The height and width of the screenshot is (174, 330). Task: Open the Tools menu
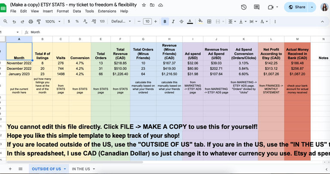pyautogui.click(x=89, y=11)
